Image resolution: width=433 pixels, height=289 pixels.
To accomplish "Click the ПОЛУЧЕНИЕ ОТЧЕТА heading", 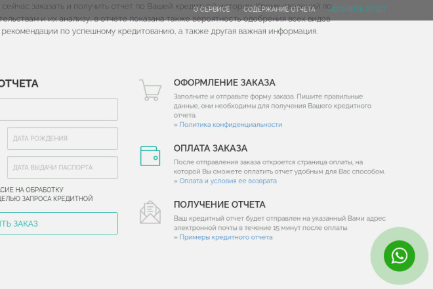I will [x=220, y=205].
